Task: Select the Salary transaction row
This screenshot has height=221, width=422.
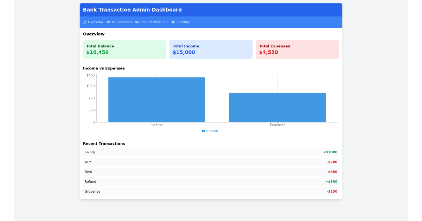Action: (211, 152)
